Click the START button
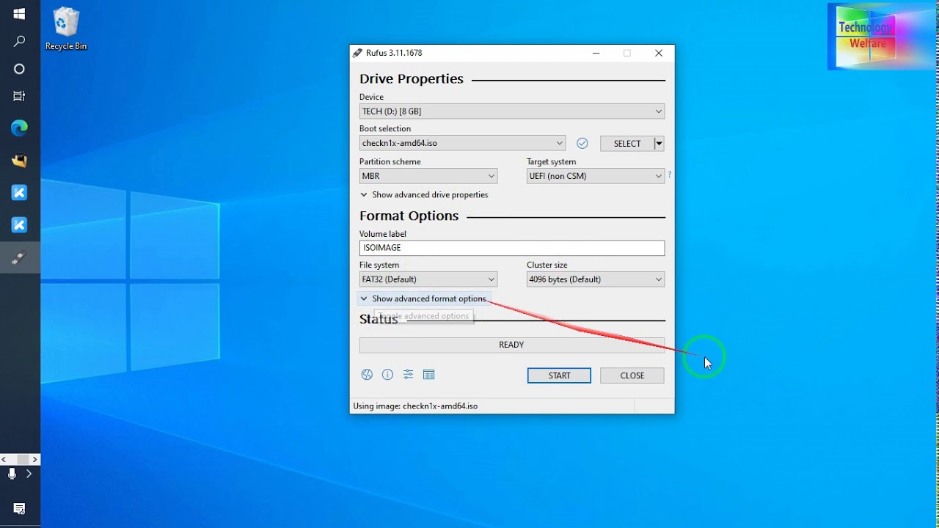 559,375
